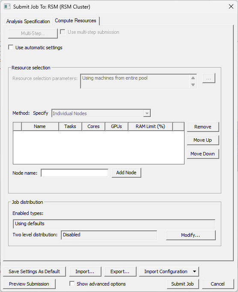Switch to Analysis Specification tab
This screenshot has width=238, height=292.
pyautogui.click(x=28, y=21)
